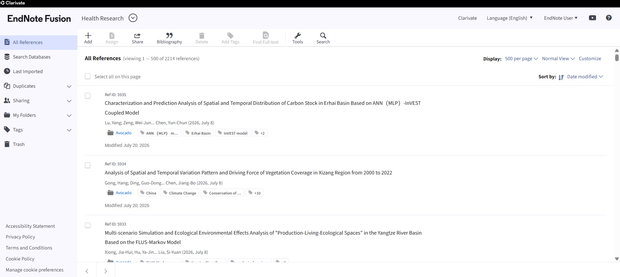Click the scrollbar up arrow
This screenshot has height=277, width=620.
click(x=617, y=50)
